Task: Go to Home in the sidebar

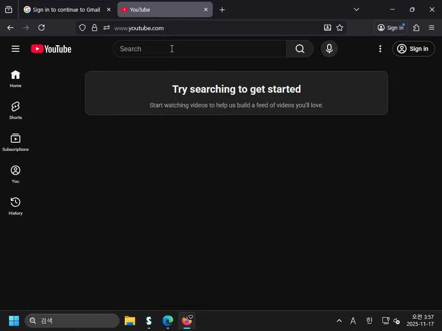Action: click(x=16, y=79)
